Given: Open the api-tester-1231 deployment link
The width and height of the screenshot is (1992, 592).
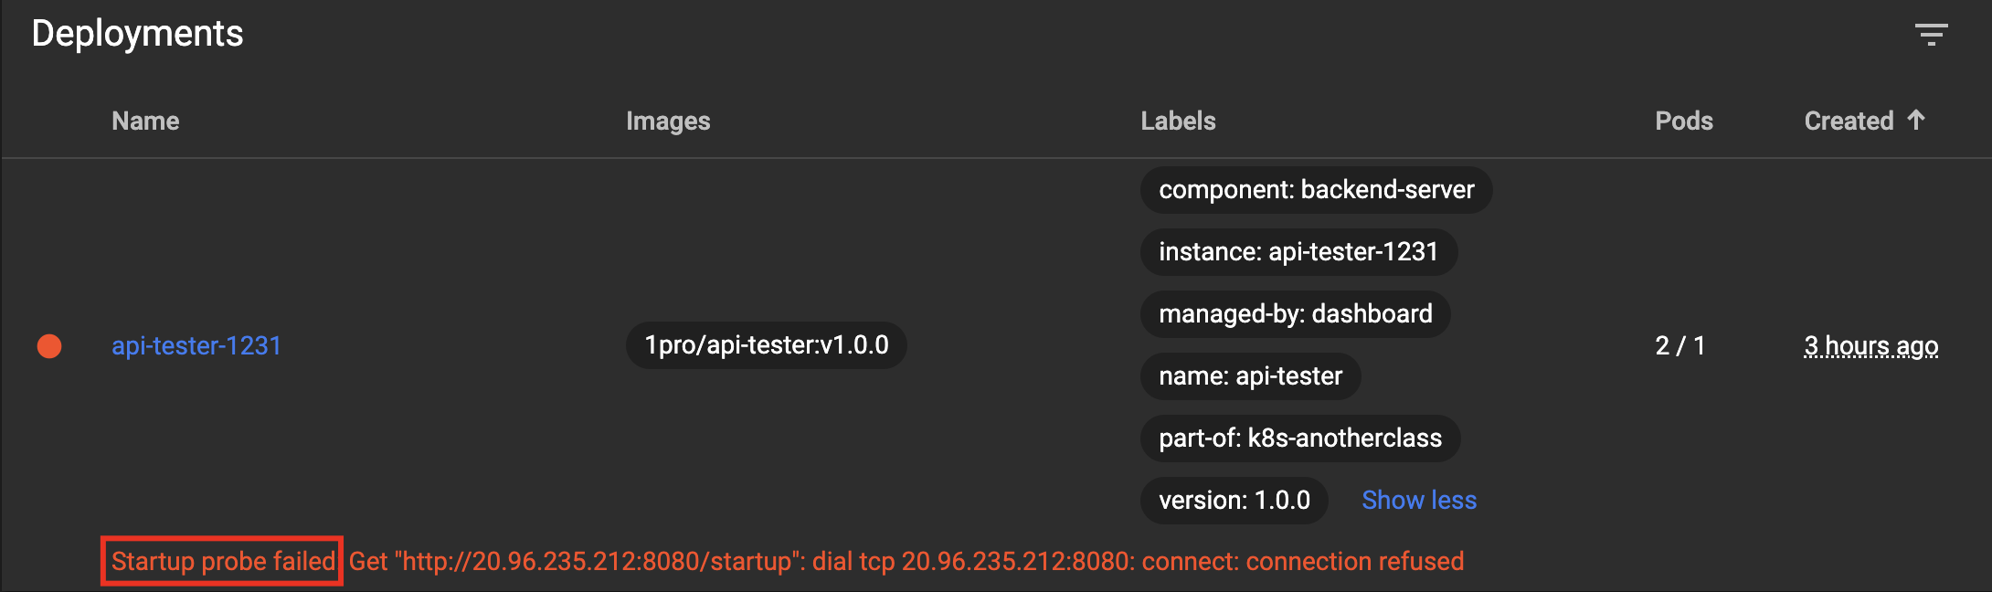Looking at the screenshot, I should tap(196, 346).
